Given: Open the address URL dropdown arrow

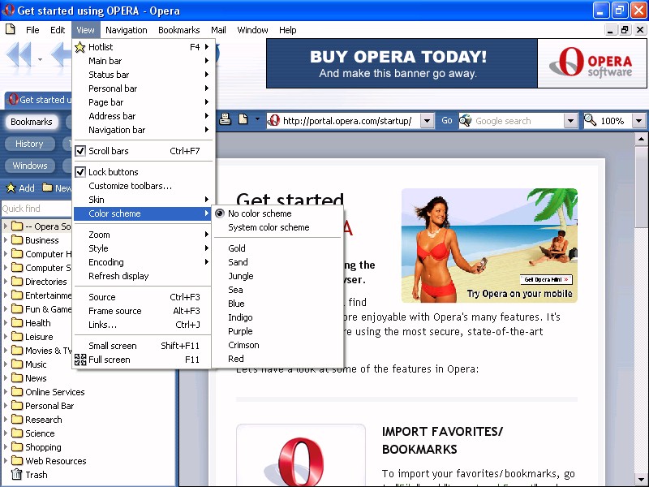Looking at the screenshot, I should coord(428,121).
